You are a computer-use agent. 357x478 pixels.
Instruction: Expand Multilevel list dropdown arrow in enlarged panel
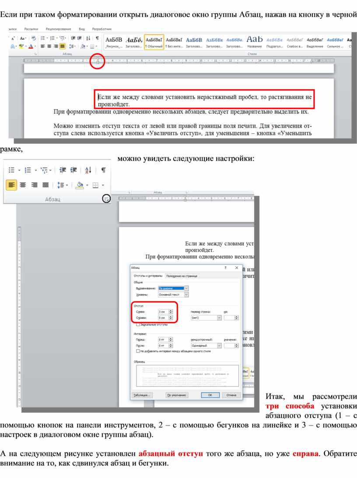click(50, 170)
